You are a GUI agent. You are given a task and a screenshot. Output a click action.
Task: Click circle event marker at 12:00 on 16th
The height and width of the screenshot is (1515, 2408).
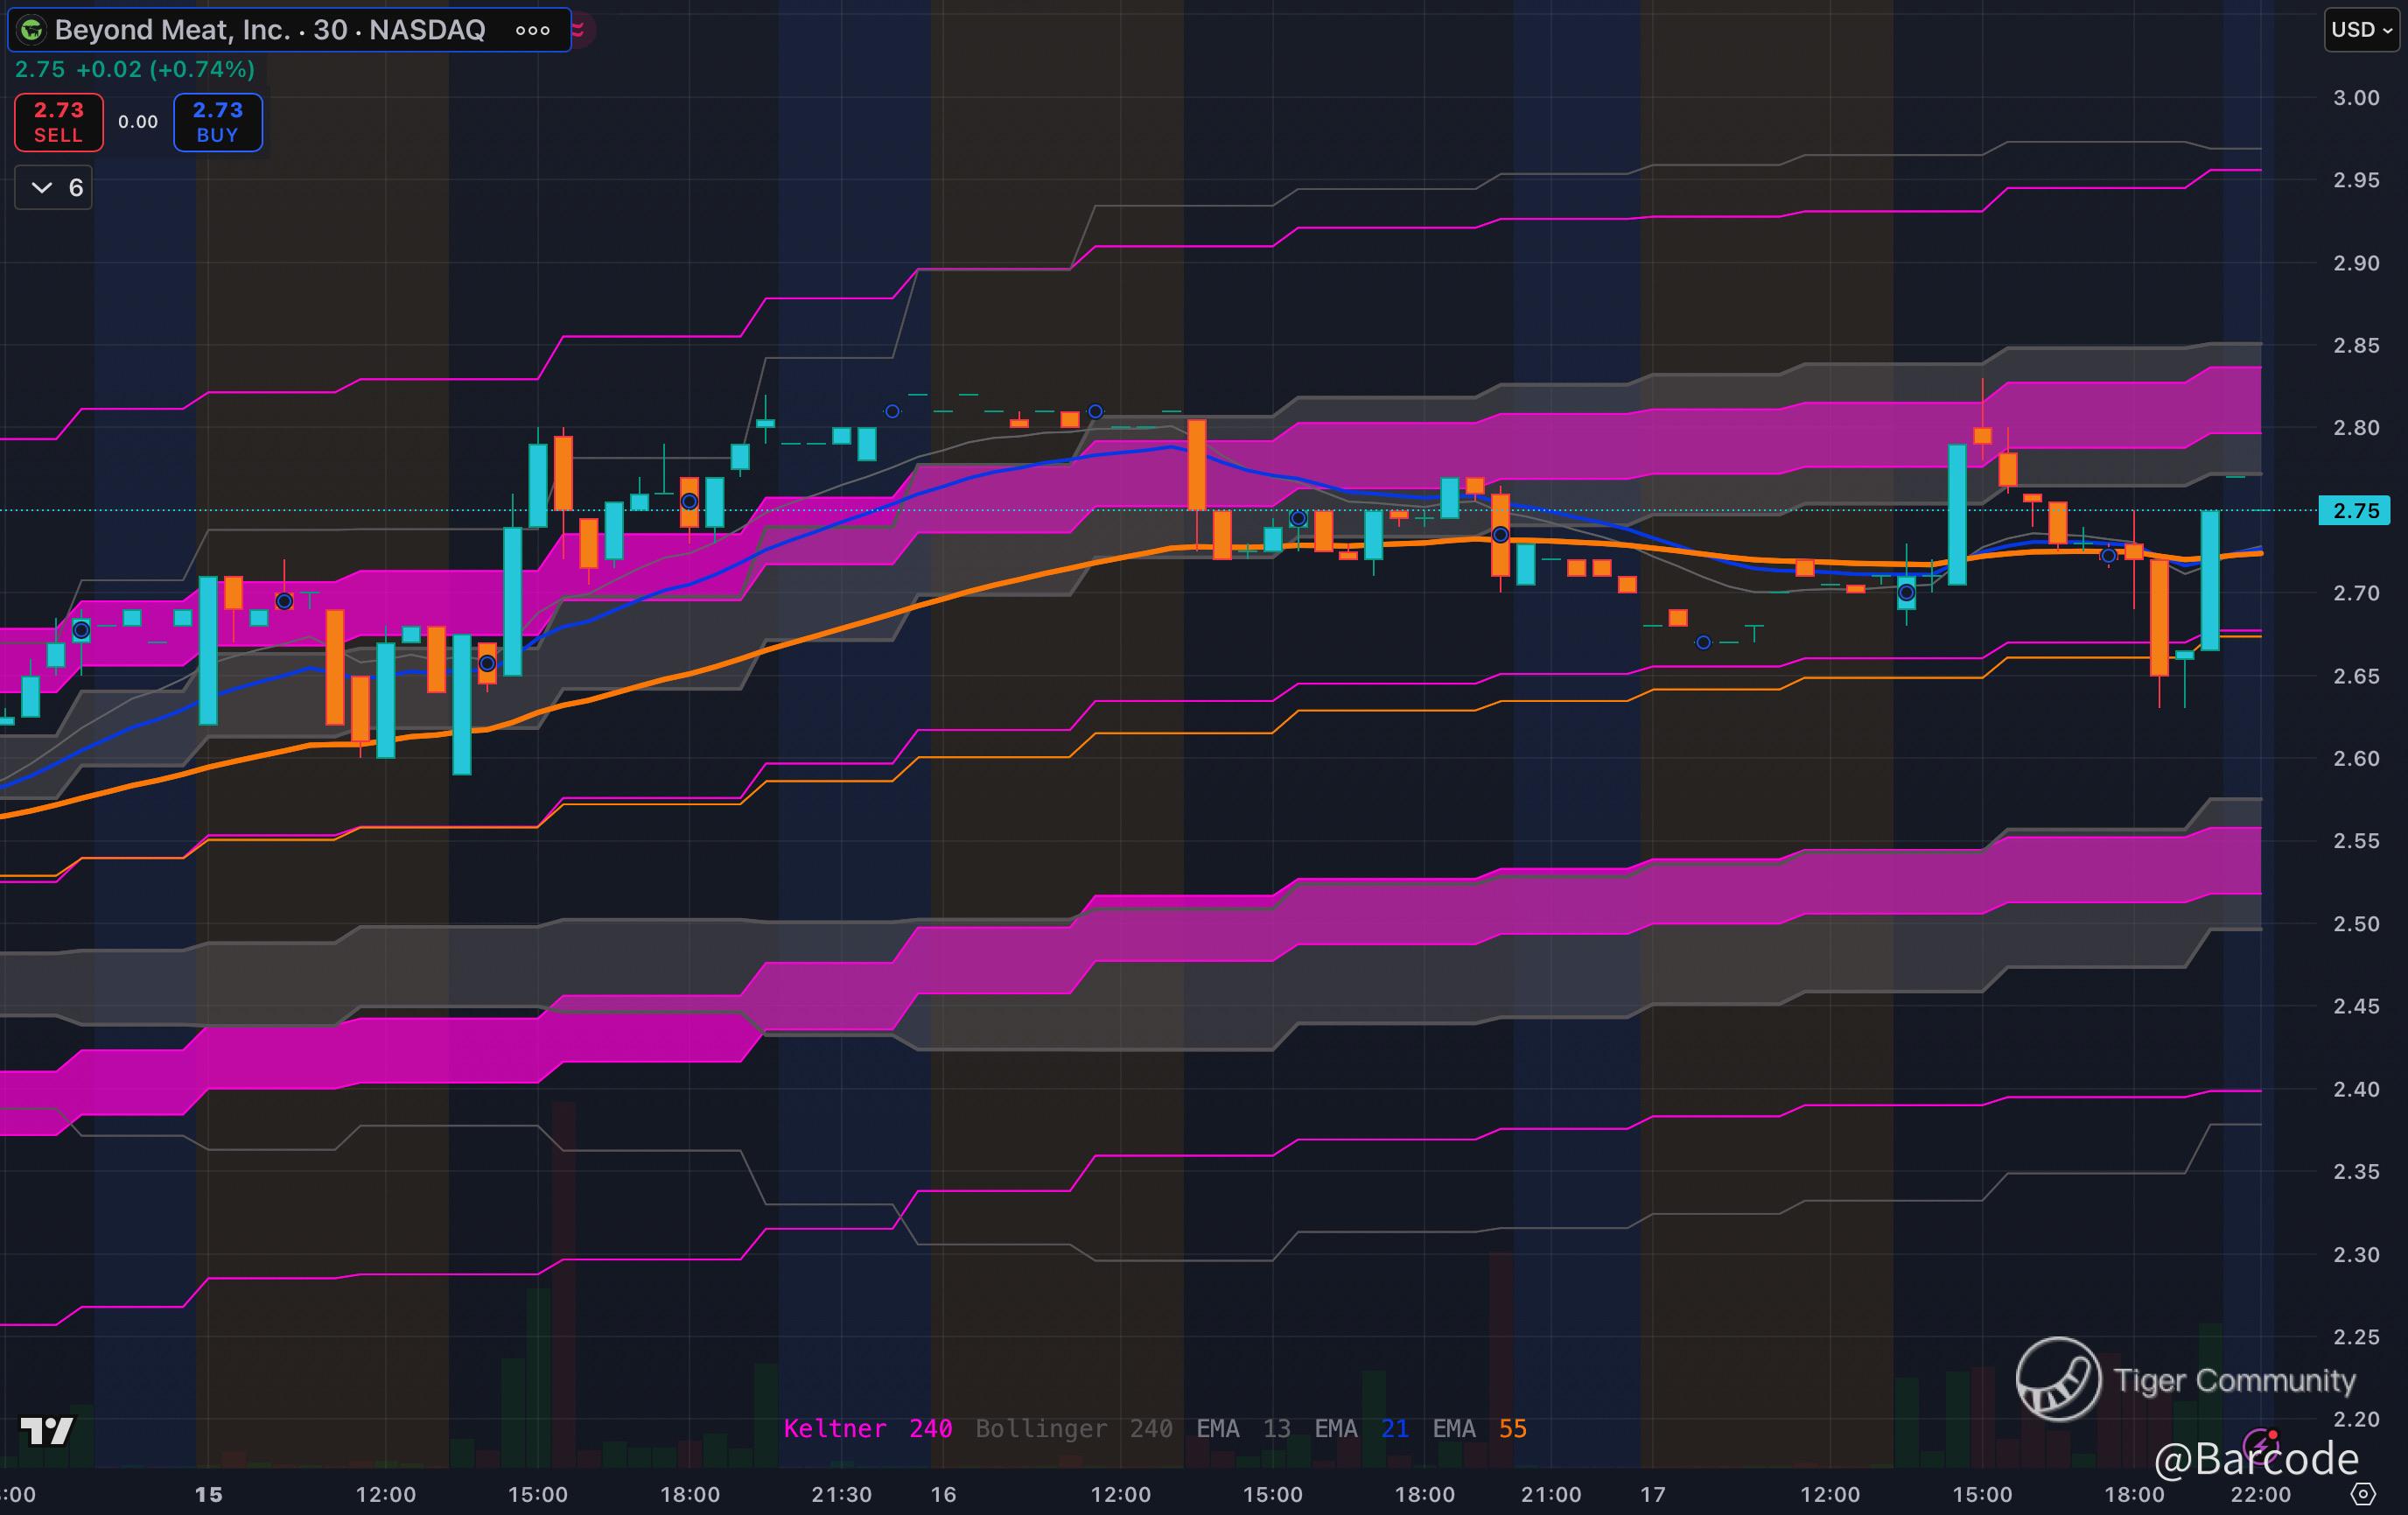point(1095,411)
